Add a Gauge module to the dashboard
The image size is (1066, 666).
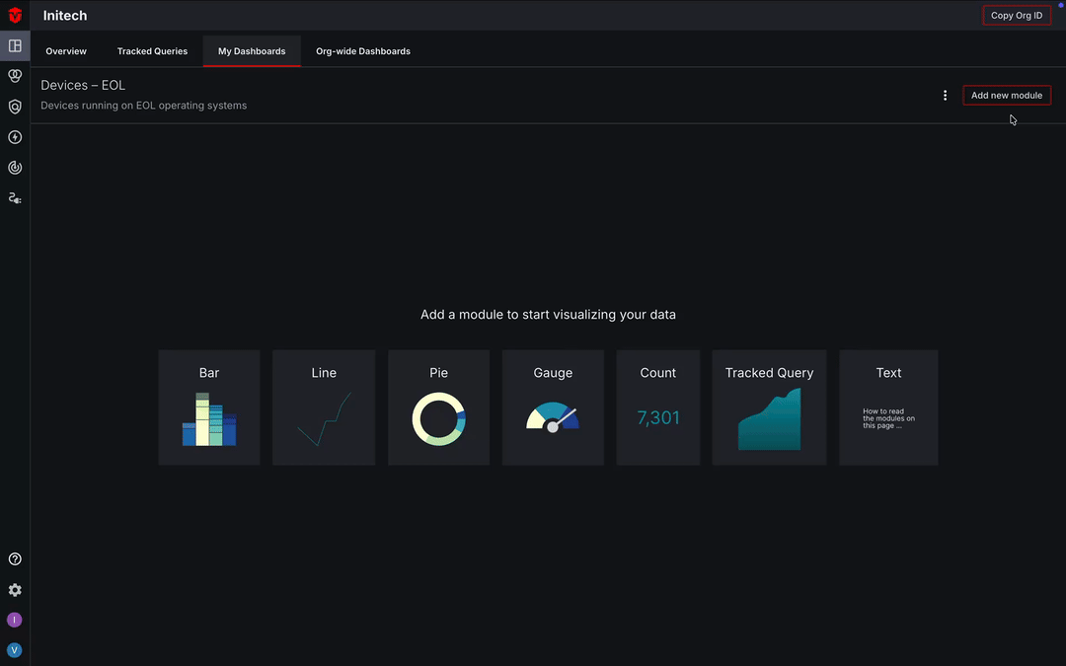click(553, 407)
